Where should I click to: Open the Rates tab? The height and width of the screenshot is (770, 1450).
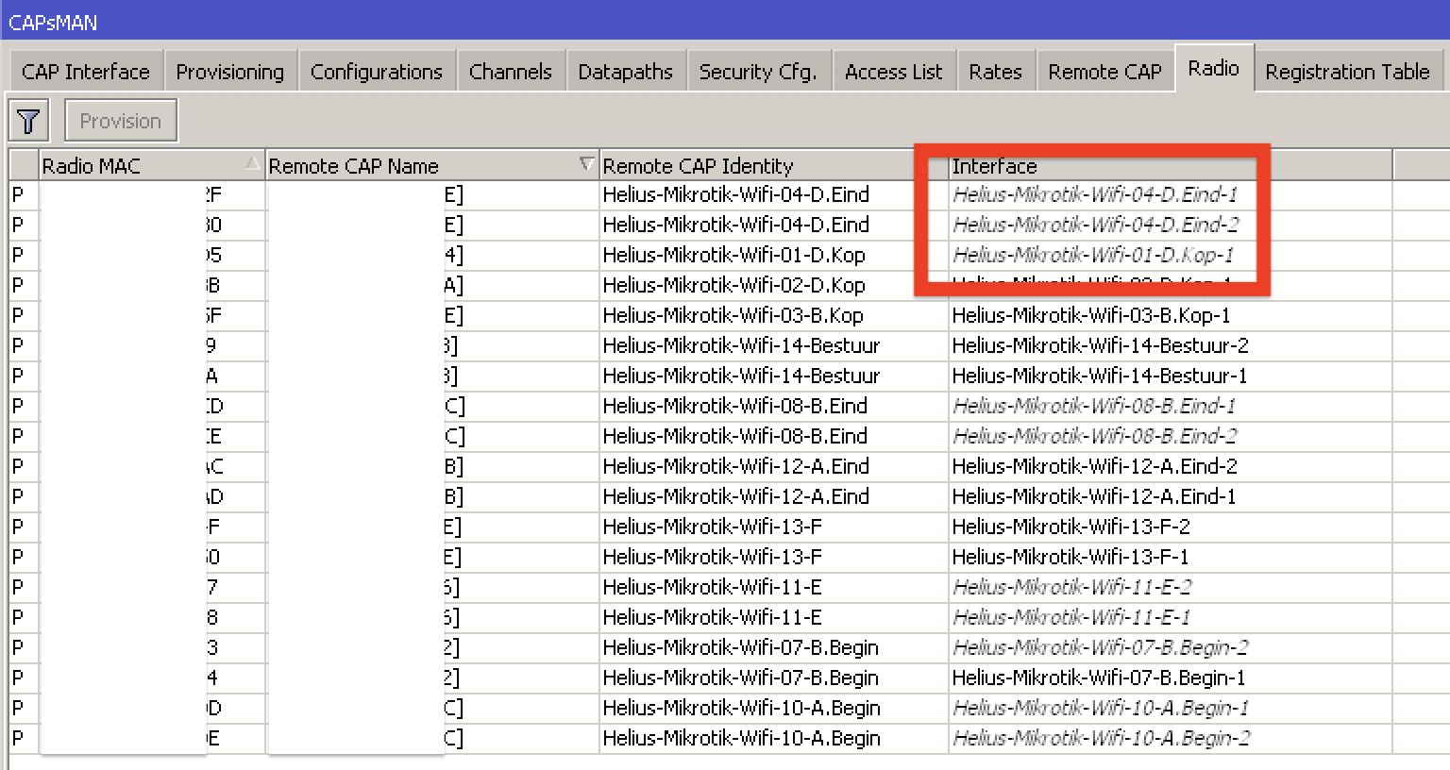coord(996,70)
